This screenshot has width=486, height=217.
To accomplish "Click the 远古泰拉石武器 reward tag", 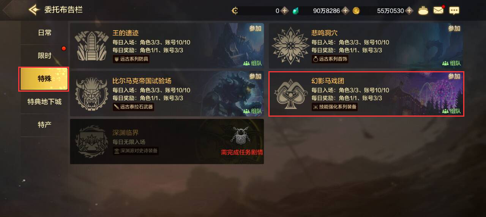I will 133,107.
